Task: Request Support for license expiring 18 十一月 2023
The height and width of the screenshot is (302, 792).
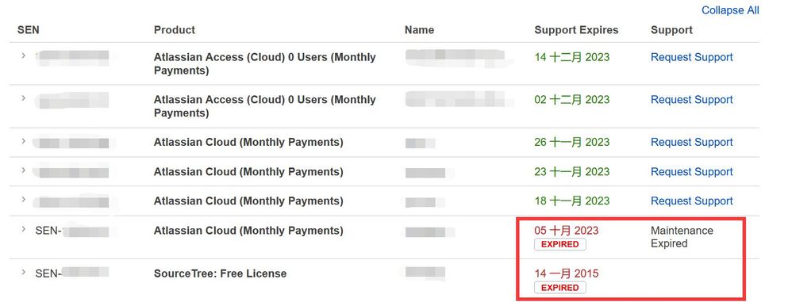Action: point(691,201)
